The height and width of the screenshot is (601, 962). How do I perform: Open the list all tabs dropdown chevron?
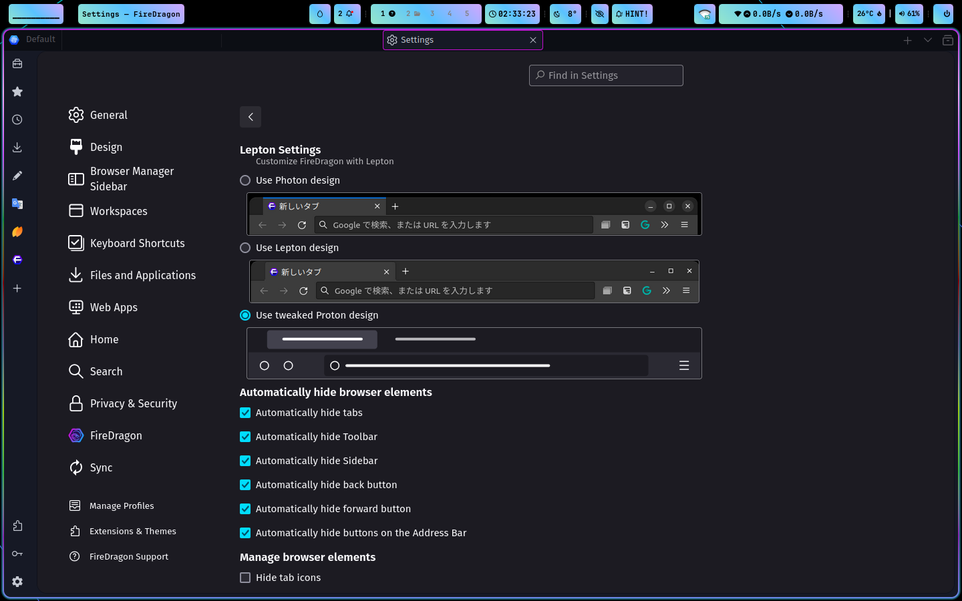[928, 40]
